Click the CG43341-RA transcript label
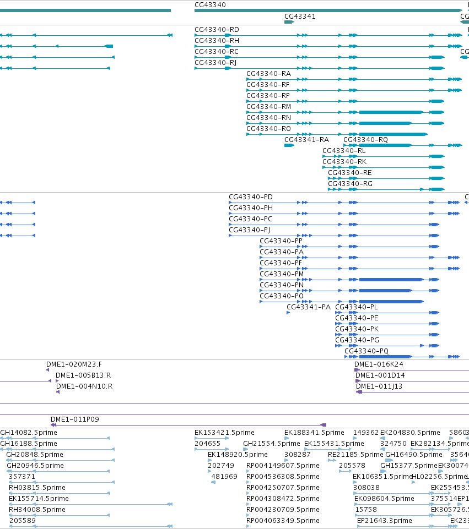This screenshot has height=529, width=469. coord(306,140)
